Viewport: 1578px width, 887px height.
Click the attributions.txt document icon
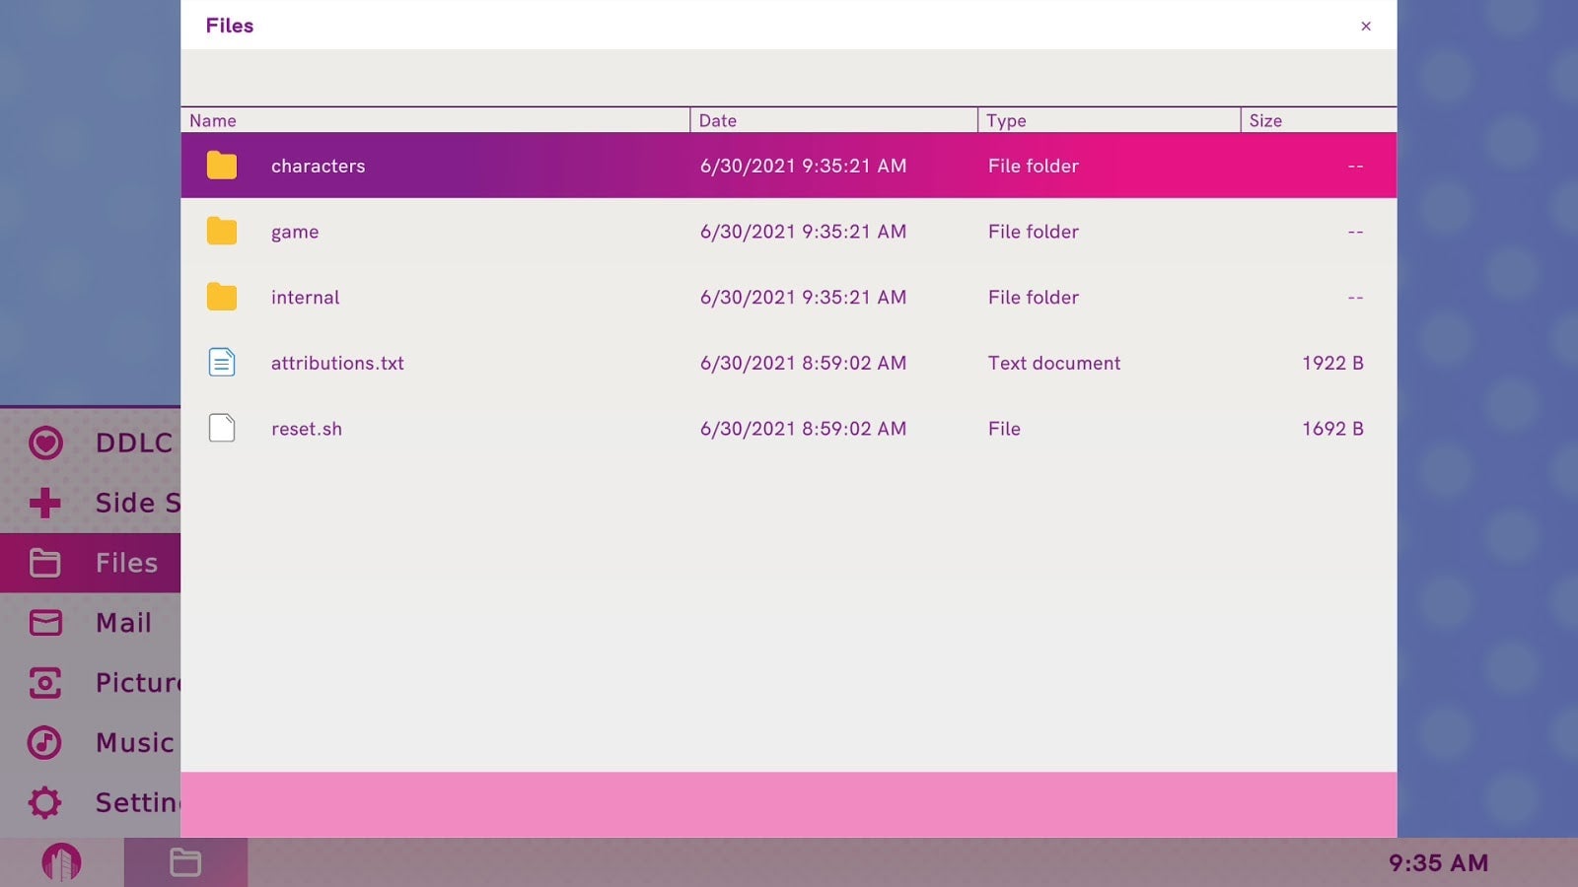[x=222, y=363]
